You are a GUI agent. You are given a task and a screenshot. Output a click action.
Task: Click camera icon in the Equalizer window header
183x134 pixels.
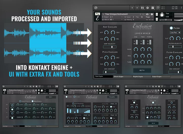[x=156, y=90]
